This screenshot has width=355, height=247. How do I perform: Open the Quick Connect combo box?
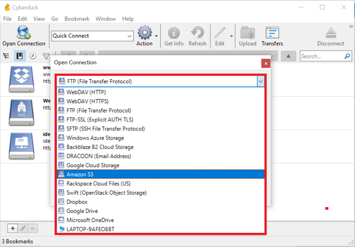[x=92, y=36]
